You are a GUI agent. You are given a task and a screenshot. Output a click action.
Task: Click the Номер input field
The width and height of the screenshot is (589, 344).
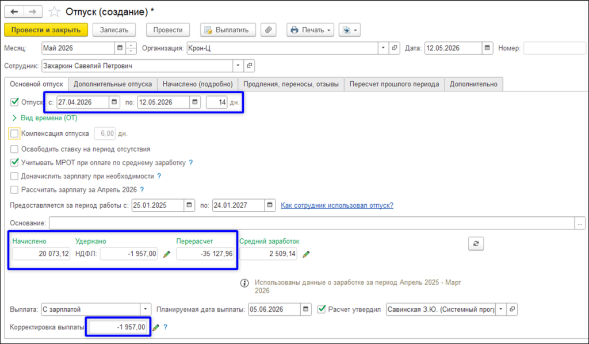(x=555, y=48)
